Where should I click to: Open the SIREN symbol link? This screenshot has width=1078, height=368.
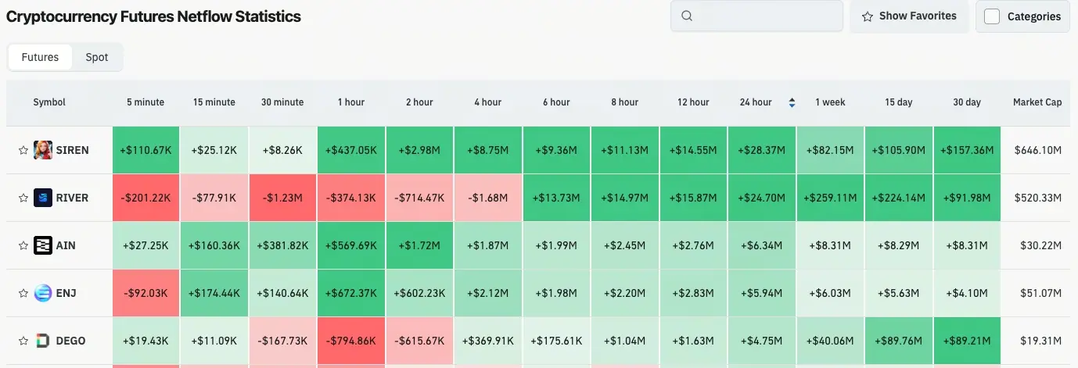click(72, 150)
